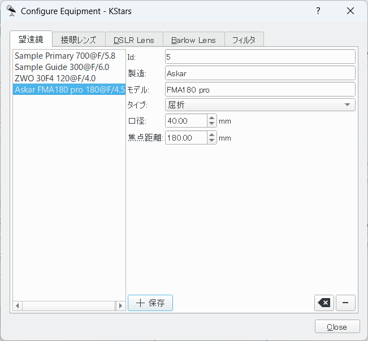This screenshot has width=368, height=341.
Task: Click the minus remove equipment button
Action: click(345, 303)
